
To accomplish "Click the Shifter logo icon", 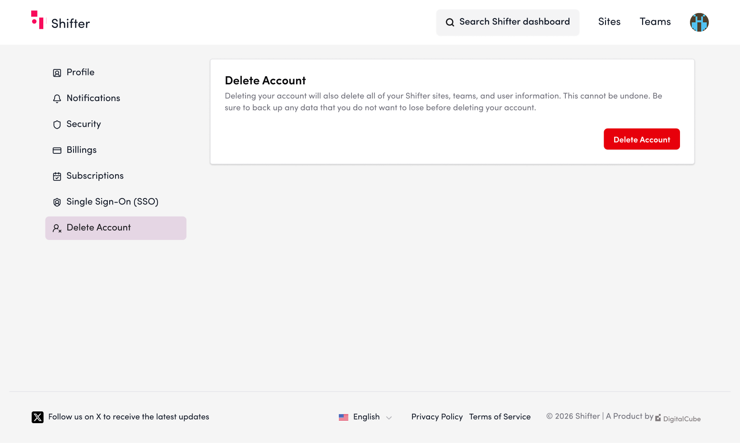I will [38, 20].
